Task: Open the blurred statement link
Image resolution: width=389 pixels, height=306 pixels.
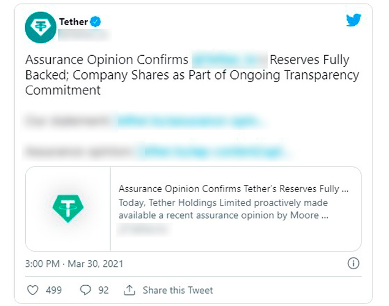Action: click(x=191, y=121)
